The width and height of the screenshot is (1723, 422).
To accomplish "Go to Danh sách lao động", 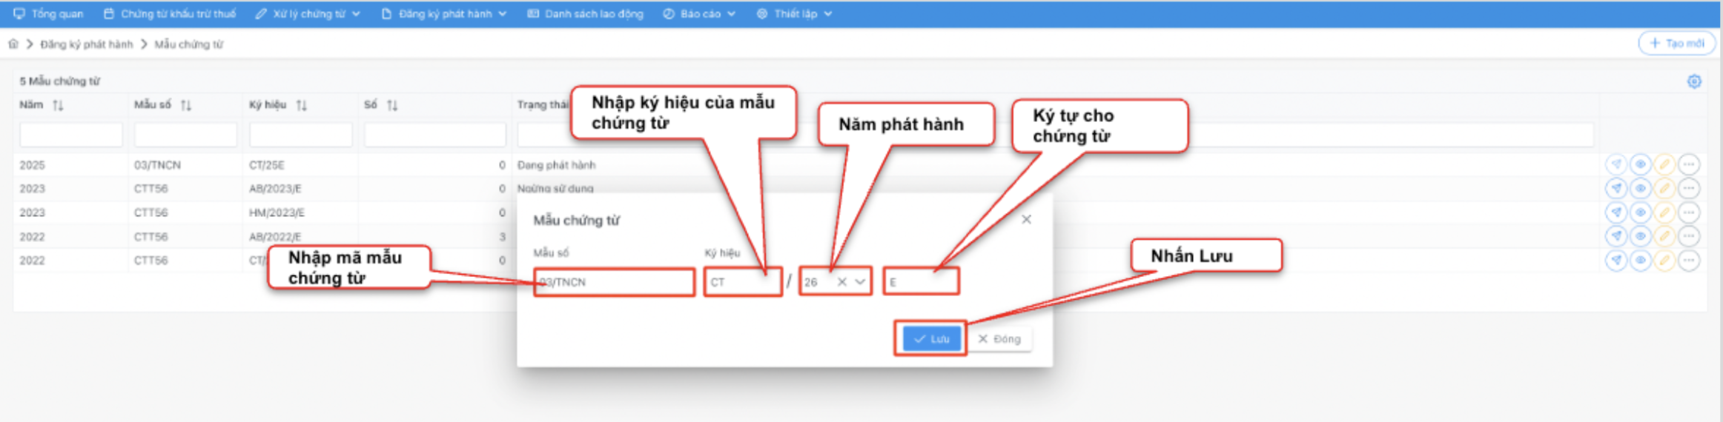I will click(585, 14).
